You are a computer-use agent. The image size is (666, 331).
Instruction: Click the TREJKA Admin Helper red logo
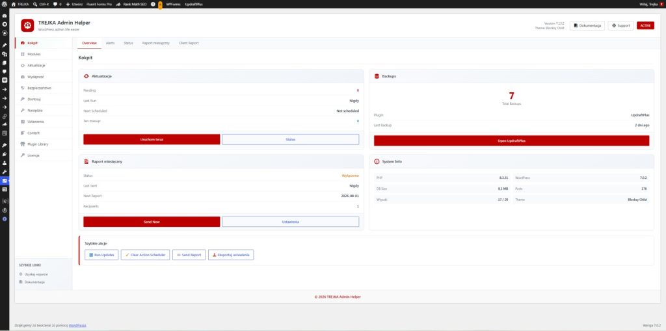tap(27, 25)
